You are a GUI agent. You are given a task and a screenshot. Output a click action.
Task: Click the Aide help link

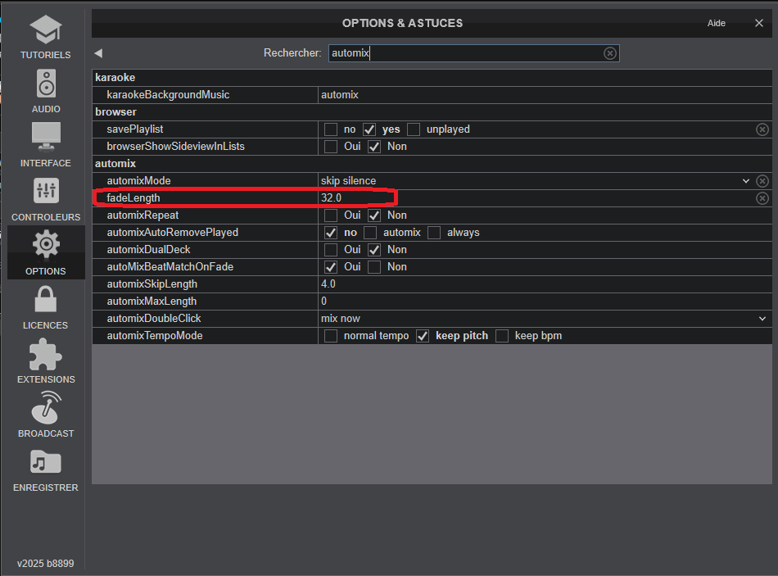(x=716, y=23)
